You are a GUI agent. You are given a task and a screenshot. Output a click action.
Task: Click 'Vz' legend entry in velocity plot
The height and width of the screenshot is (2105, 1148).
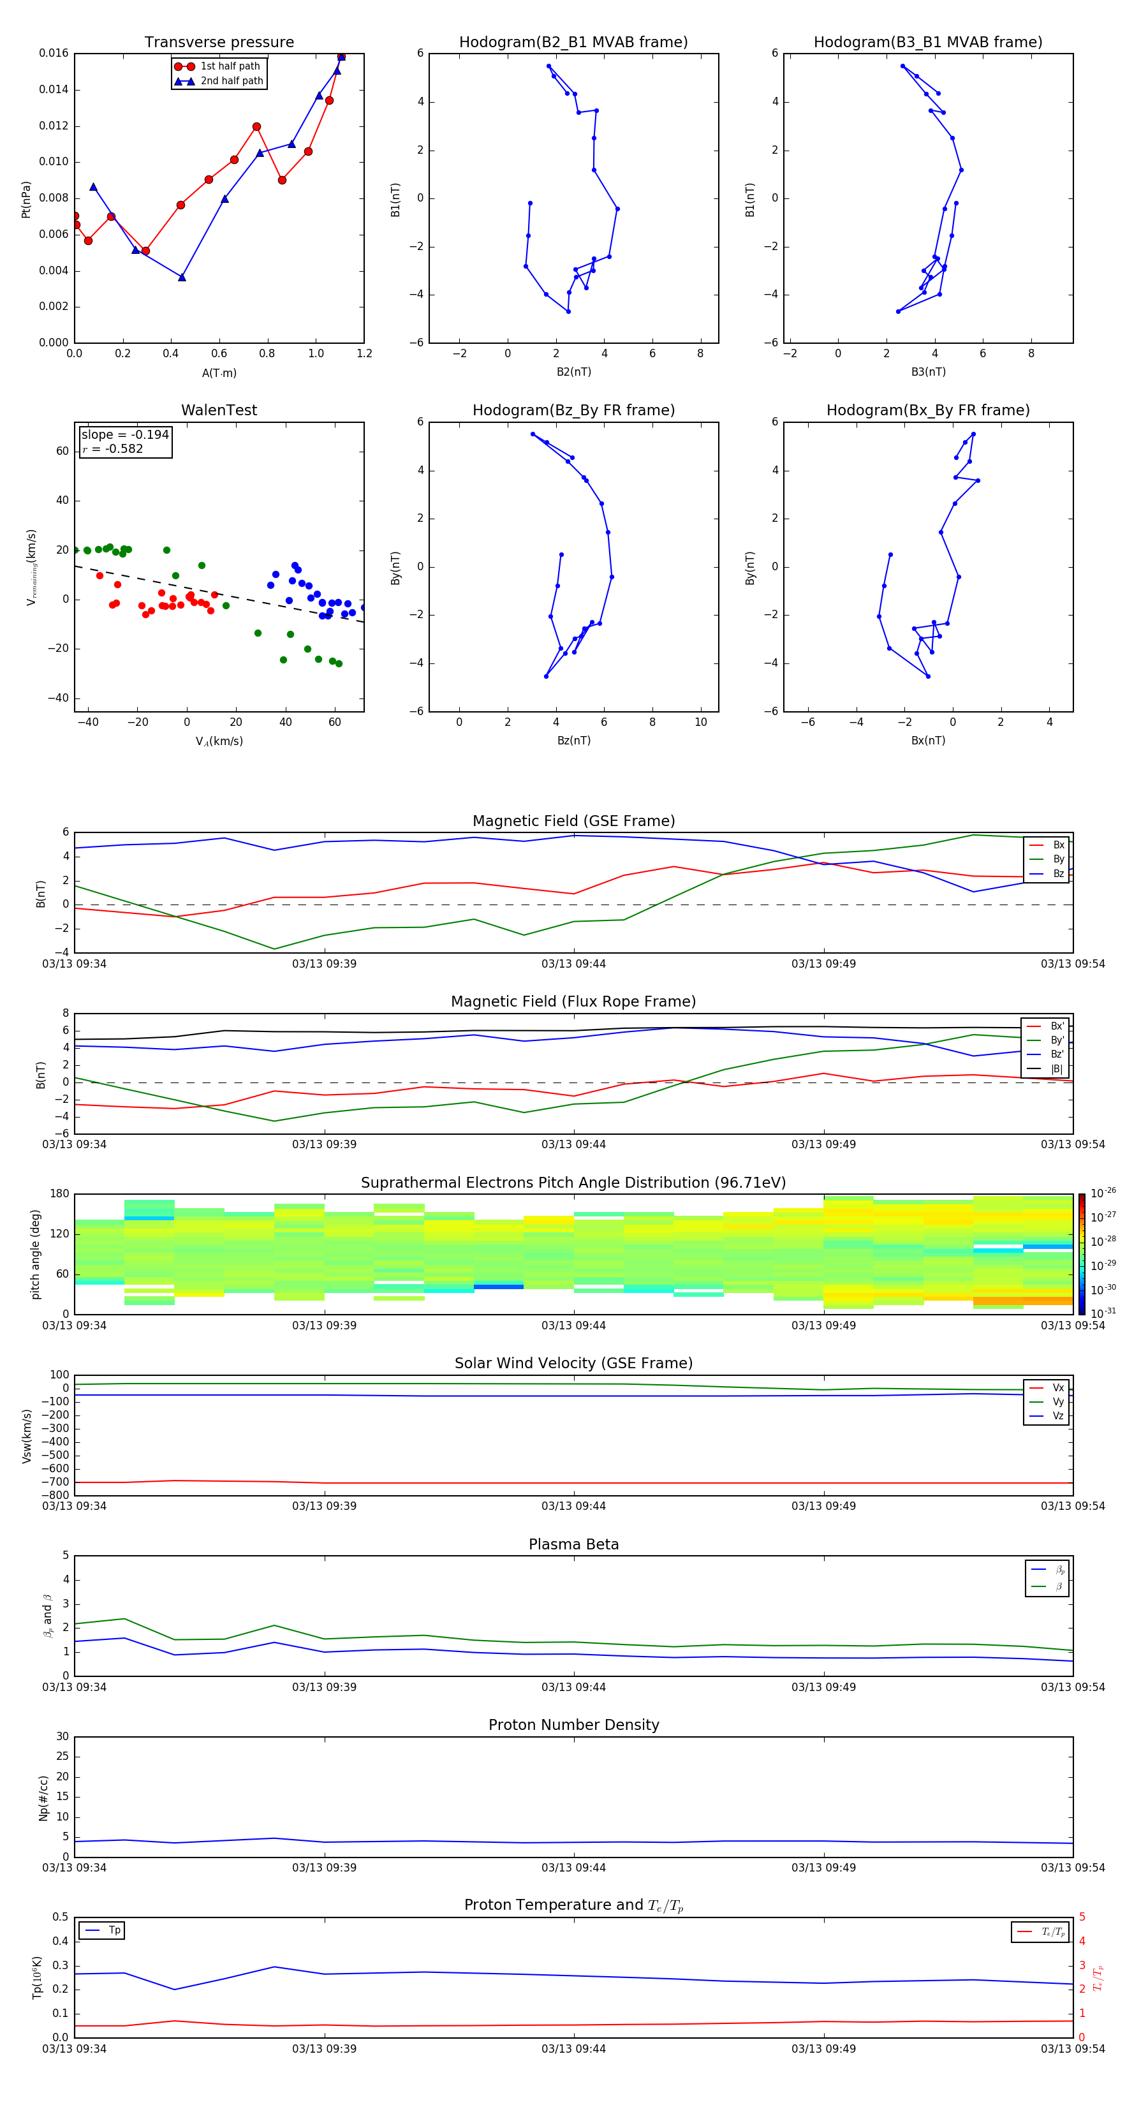point(1047,1416)
